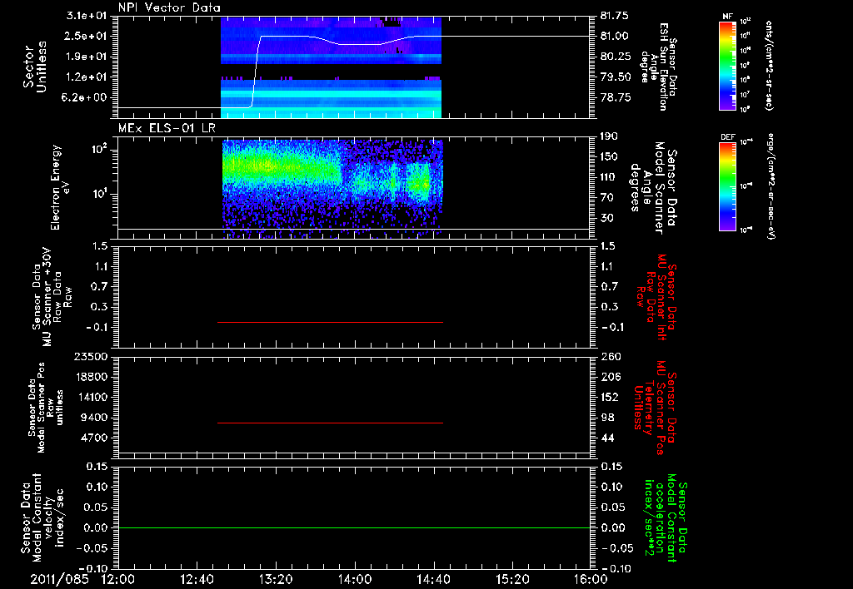This screenshot has width=853, height=589.
Task: Click the "18800" scanner position tick label
Action: 90,377
